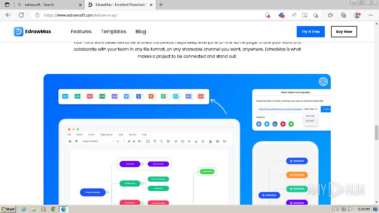Click the Try It Free button
Screen dimensions: 379x213
click(311, 32)
